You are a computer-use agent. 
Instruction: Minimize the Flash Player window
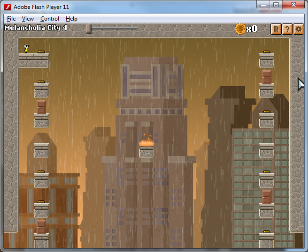click(264, 5)
